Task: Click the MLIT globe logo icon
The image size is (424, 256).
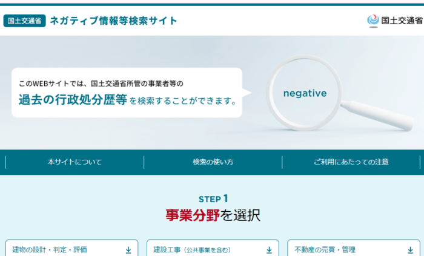Action: 373,21
